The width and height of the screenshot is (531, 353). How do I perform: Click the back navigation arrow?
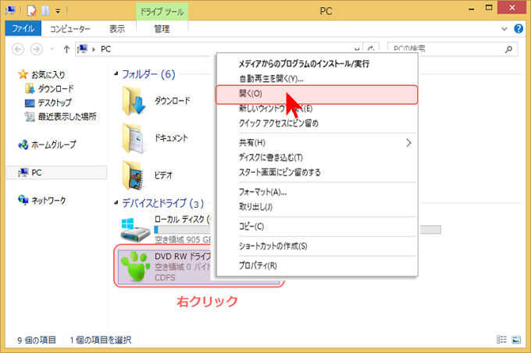(19, 49)
